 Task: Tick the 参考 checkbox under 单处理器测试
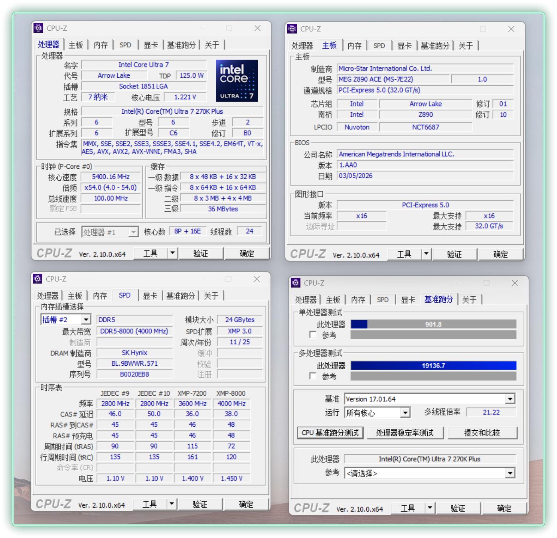click(x=313, y=335)
